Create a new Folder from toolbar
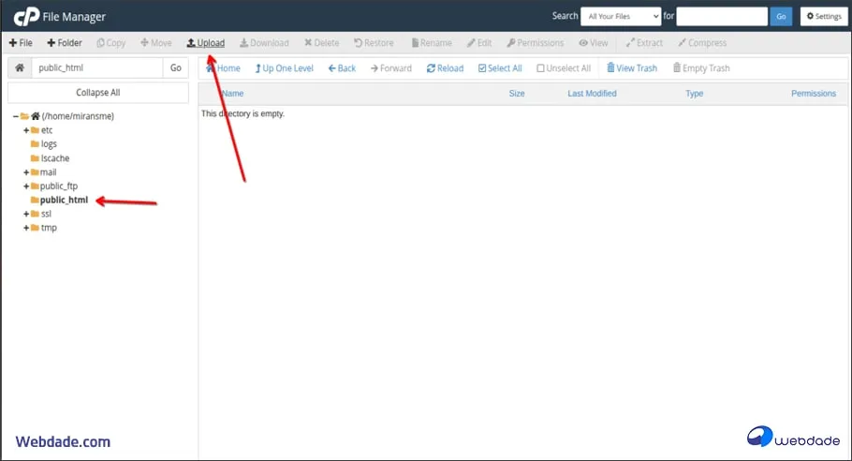 [65, 43]
